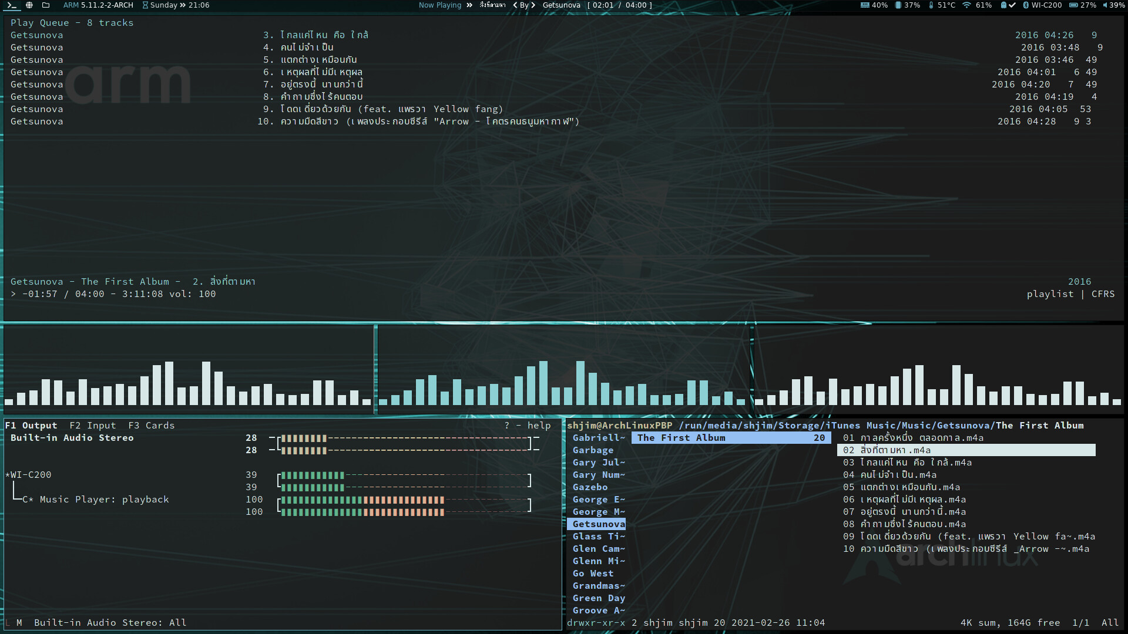Select file '05 แตกต่างเหมือนกัน.m4a' in ranger
This screenshot has height=634, width=1128.
[902, 487]
